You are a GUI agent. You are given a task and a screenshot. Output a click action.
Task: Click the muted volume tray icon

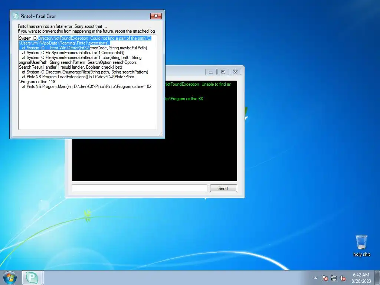[x=343, y=278]
